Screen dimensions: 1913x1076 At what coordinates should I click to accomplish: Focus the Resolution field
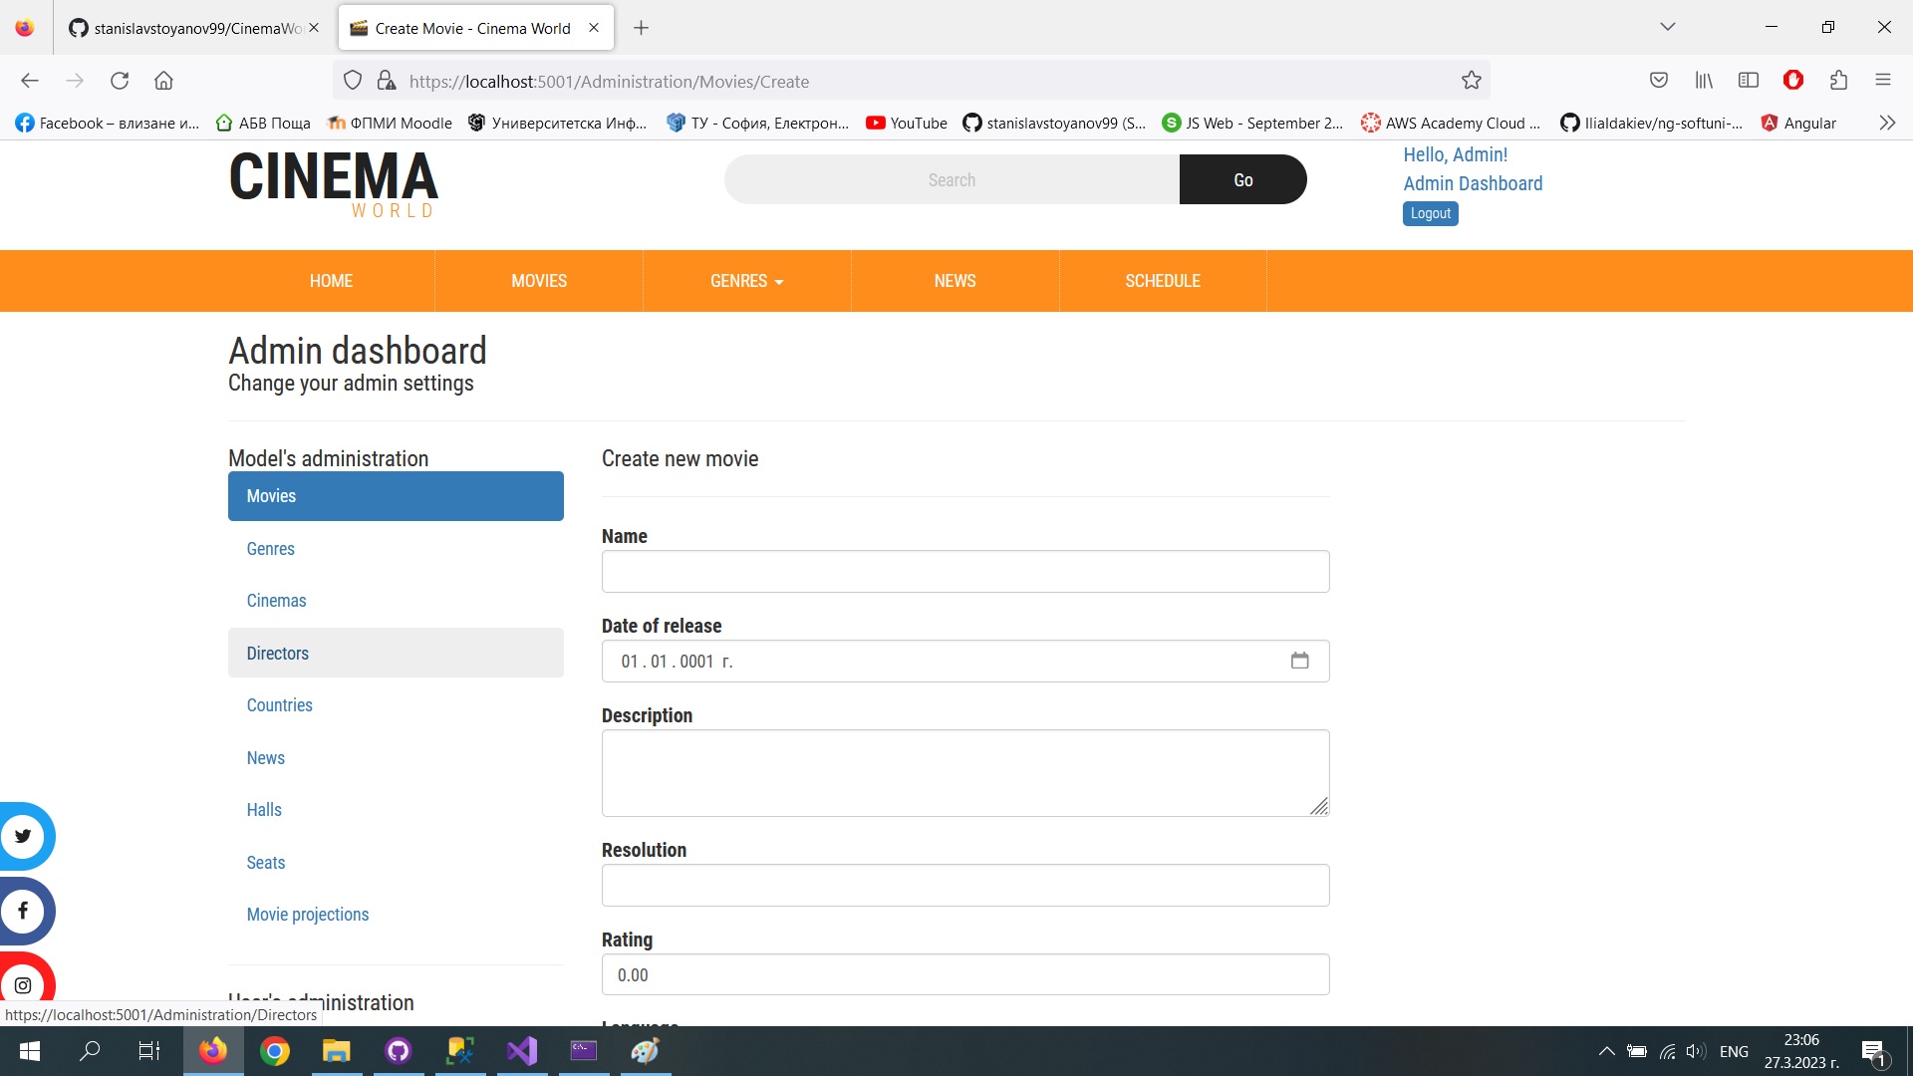coord(965,886)
